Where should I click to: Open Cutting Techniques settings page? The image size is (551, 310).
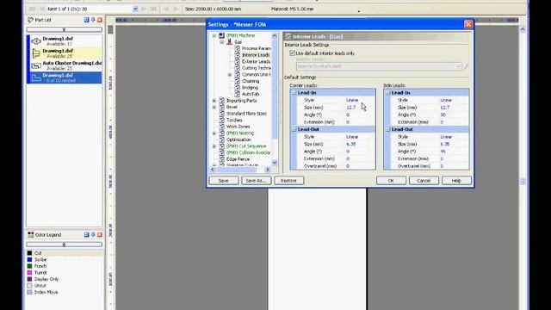(257, 68)
